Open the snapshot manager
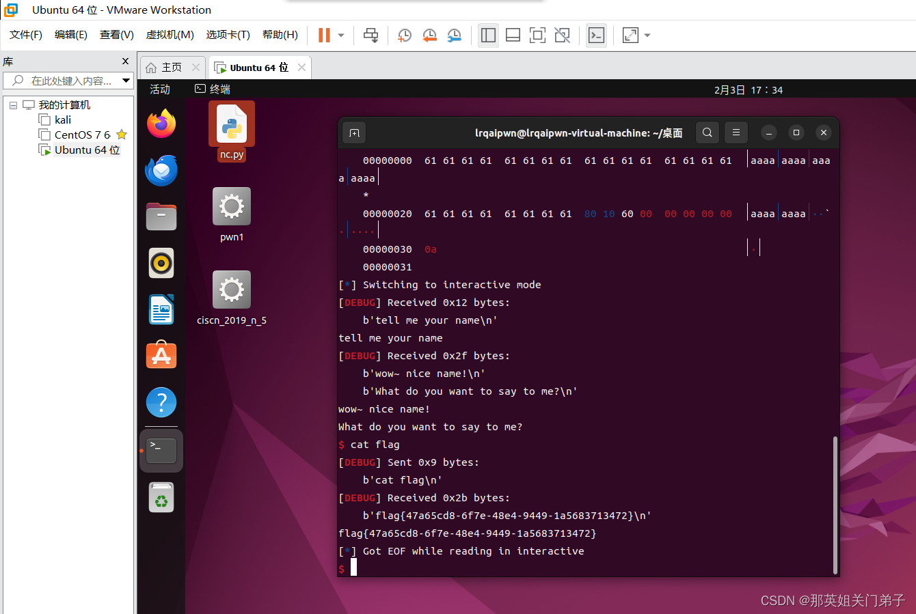This screenshot has height=614, width=916. (x=454, y=35)
